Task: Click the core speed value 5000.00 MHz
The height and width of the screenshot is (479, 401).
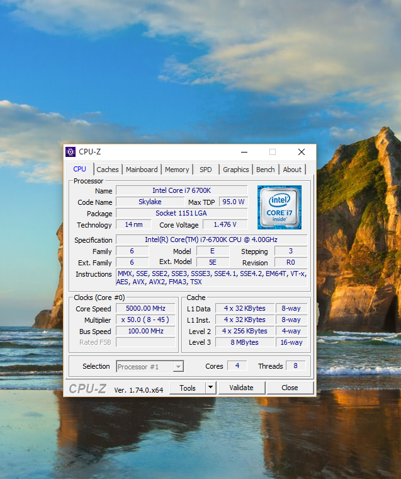Action: (145, 308)
